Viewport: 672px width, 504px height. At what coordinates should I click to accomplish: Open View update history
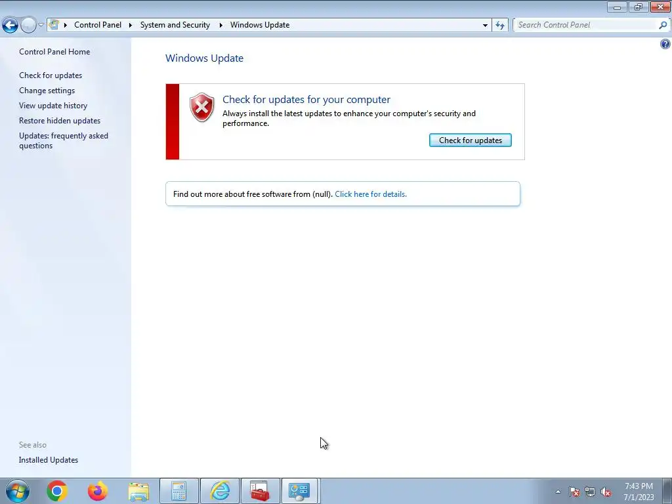point(53,106)
